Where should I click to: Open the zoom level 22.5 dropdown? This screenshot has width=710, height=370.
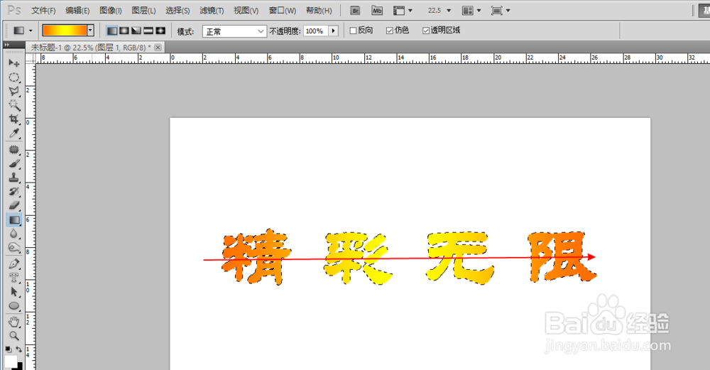pos(449,11)
